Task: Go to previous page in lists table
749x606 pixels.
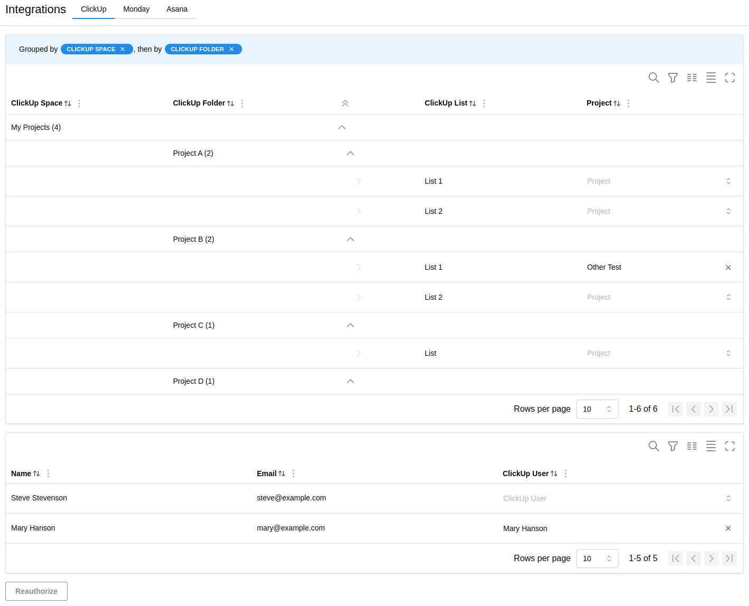Action: pos(693,409)
